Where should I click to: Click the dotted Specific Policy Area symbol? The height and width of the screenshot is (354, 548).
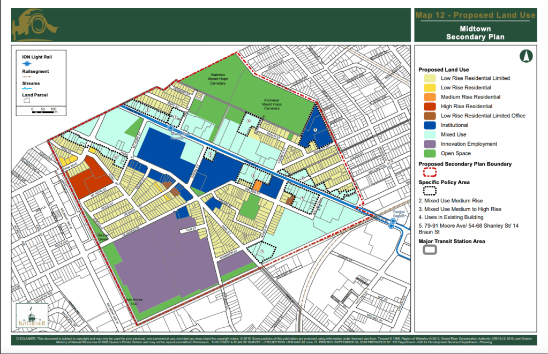(430, 190)
